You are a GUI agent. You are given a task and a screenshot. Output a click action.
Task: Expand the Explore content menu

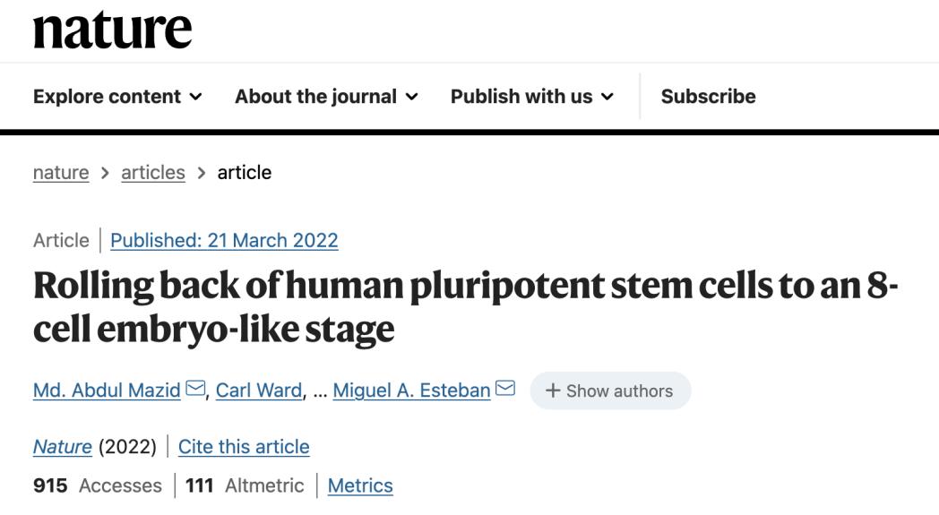point(116,97)
